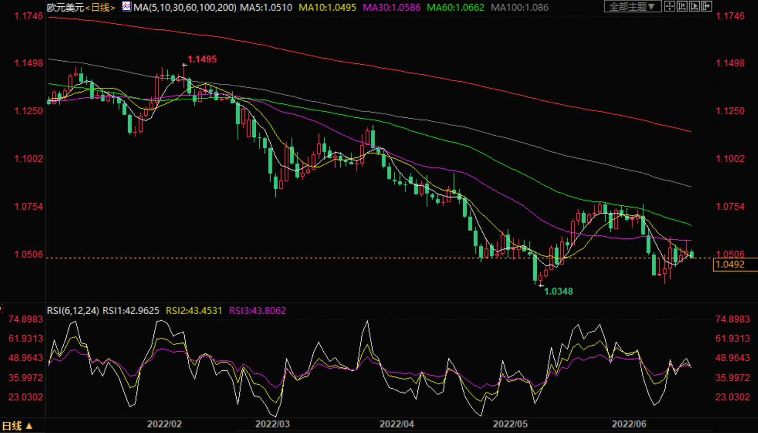Click the MA indicator chart icon
Screen dimensions: 758x433
(127, 7)
